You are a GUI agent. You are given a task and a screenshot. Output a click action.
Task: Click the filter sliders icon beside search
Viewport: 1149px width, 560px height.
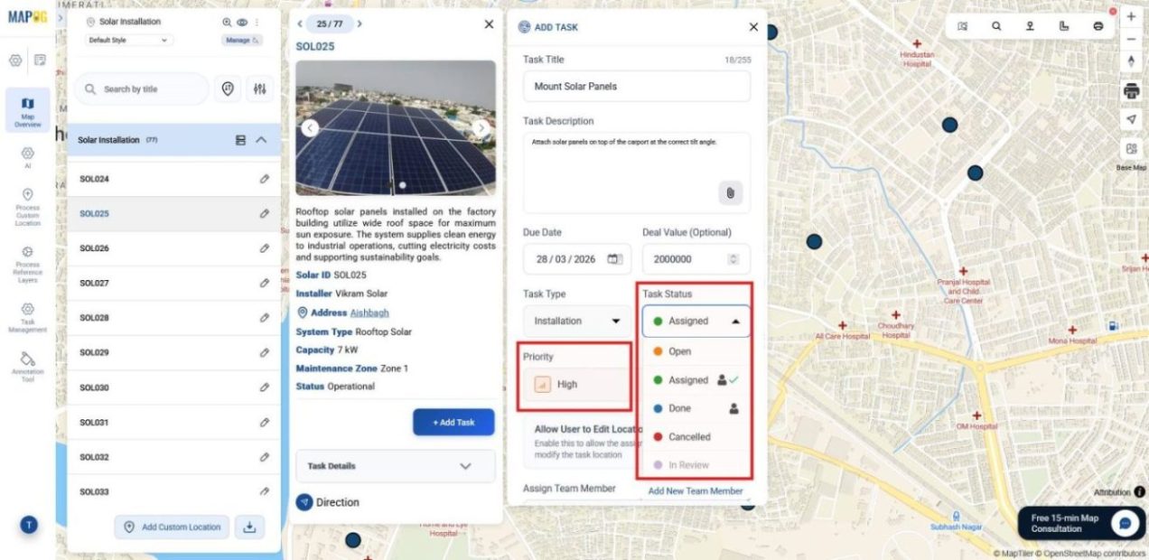tap(260, 89)
